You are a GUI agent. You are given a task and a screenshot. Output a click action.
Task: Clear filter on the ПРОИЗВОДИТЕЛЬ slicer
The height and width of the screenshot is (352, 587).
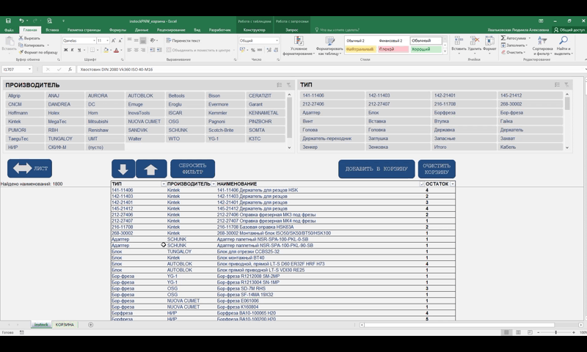pos(288,85)
